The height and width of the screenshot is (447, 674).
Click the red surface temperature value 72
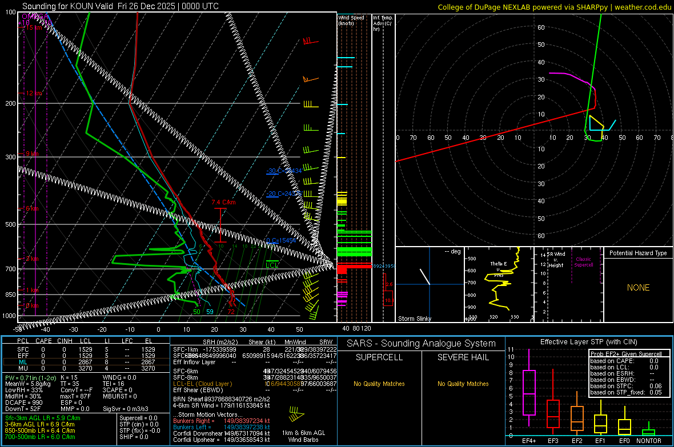pos(231,312)
